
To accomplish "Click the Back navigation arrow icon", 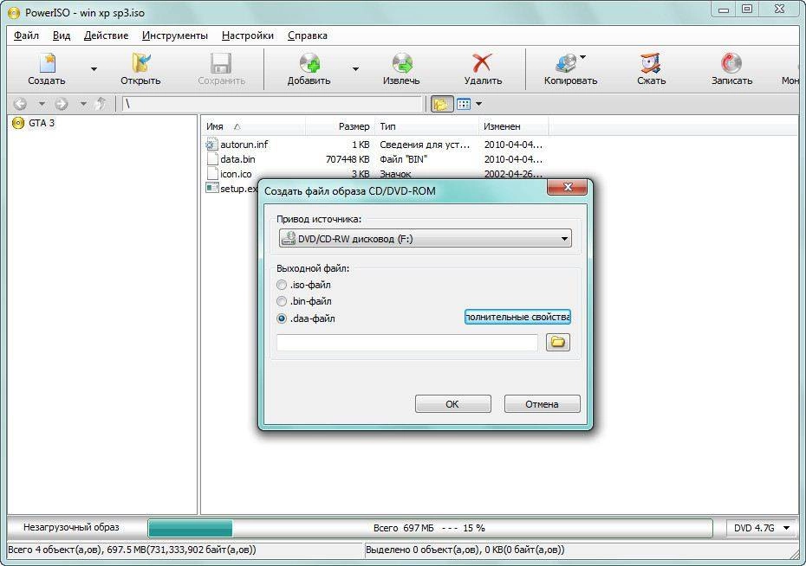I will pos(20,104).
